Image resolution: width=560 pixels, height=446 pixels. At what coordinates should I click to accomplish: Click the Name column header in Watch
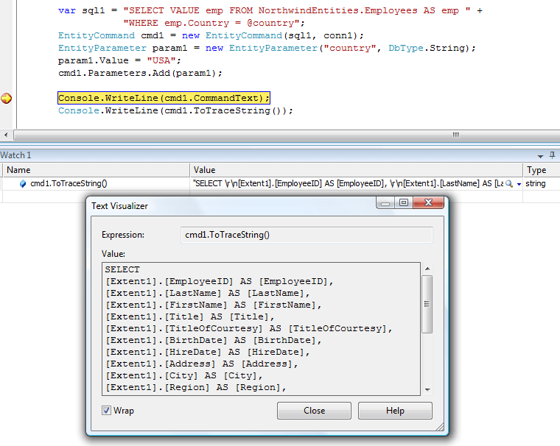(x=96, y=170)
